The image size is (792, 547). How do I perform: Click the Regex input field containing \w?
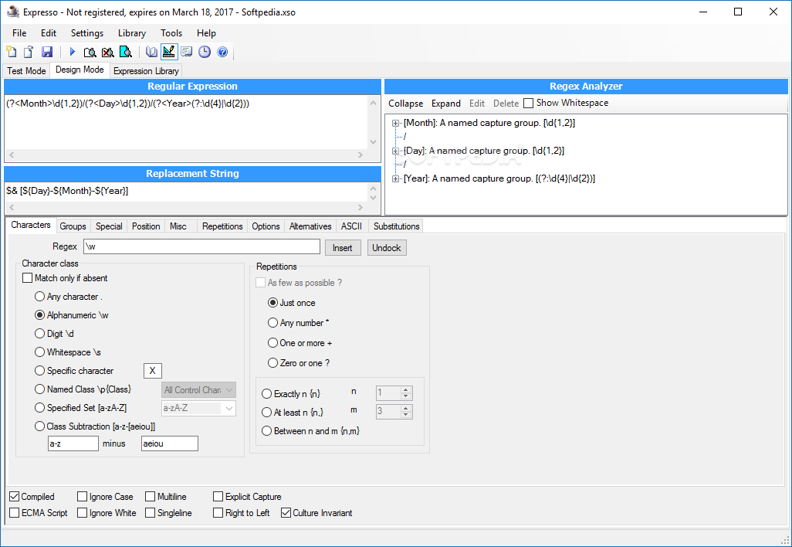tap(201, 246)
